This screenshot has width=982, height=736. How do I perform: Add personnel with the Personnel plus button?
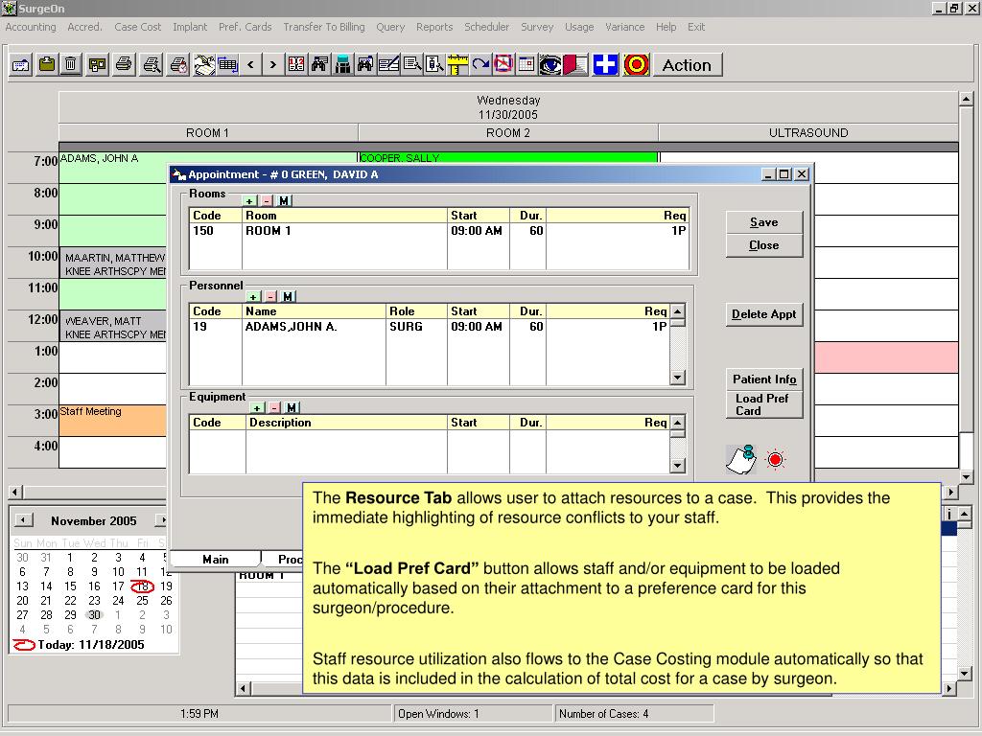[x=253, y=297]
